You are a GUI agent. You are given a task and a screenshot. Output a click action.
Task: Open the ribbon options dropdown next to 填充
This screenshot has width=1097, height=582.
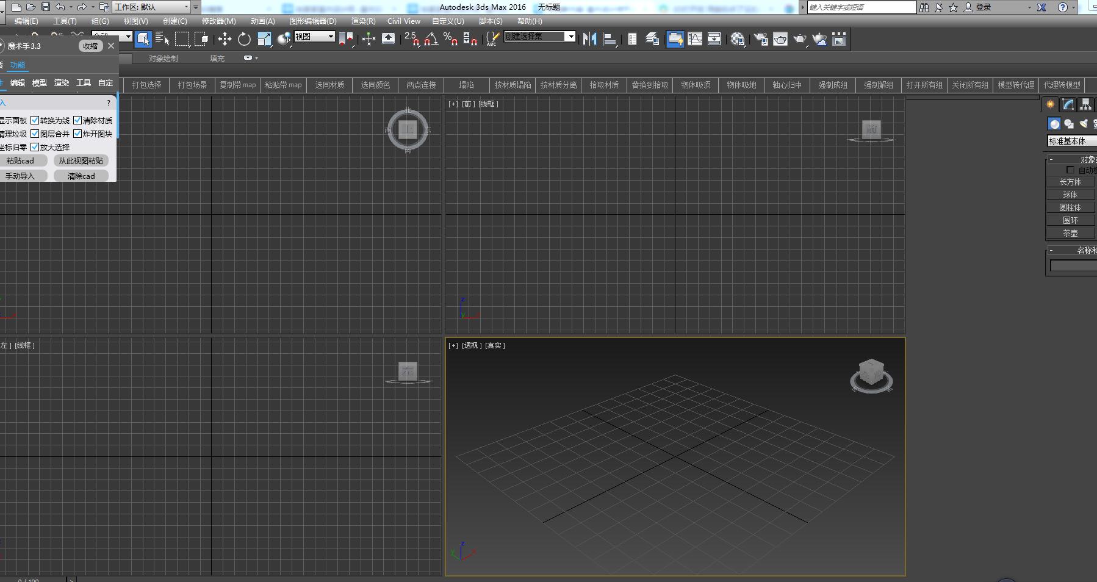251,58
